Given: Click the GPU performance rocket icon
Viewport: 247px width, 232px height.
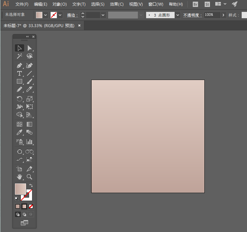Looking at the screenshot, I should point(234,4).
